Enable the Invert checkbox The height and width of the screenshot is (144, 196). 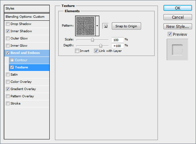[77, 51]
